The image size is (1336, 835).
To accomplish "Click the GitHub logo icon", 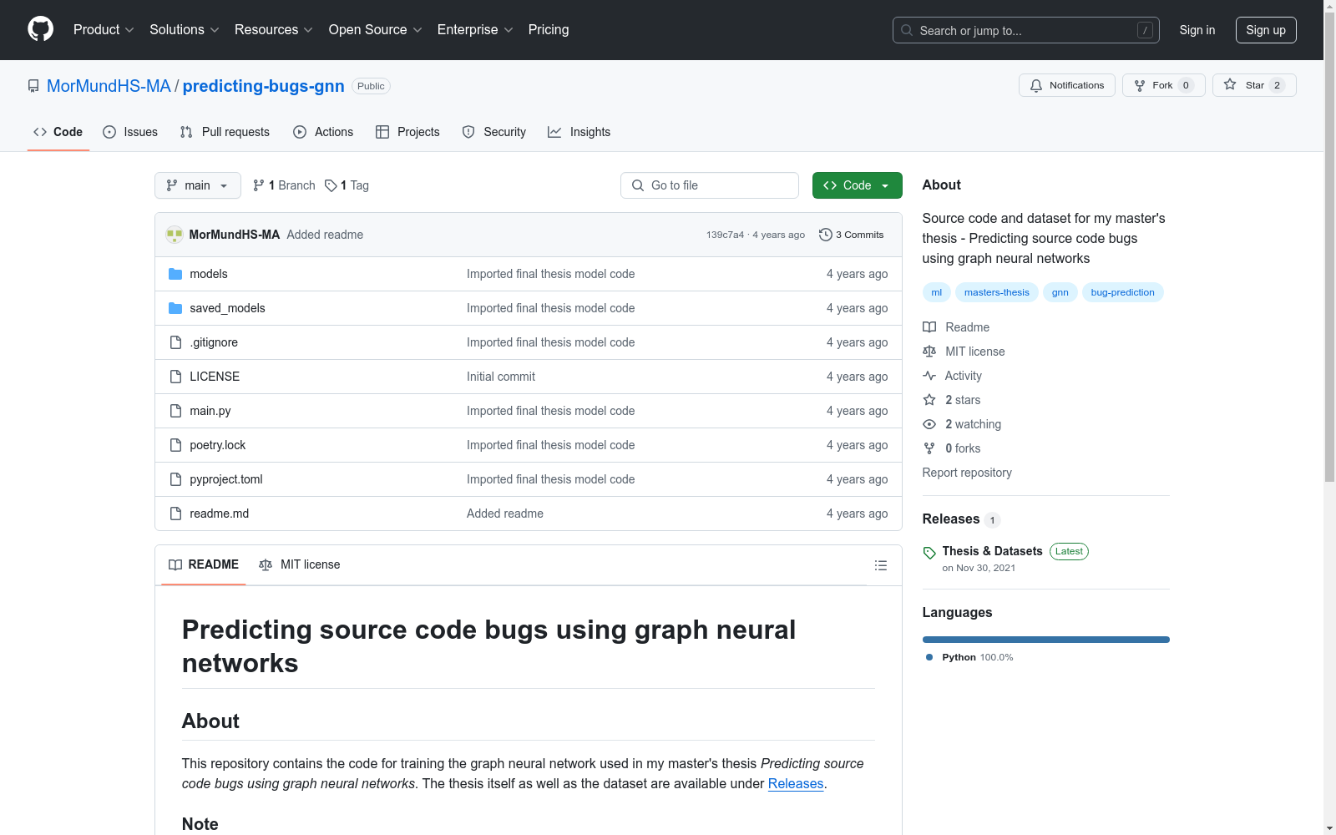I will pos(40,29).
